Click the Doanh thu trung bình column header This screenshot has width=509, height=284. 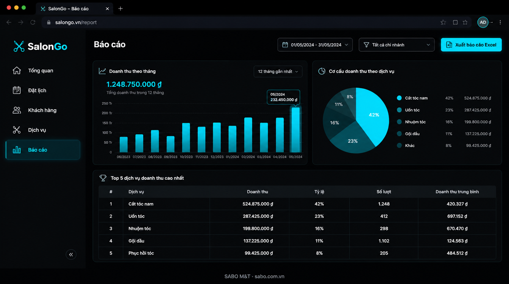pos(457,192)
